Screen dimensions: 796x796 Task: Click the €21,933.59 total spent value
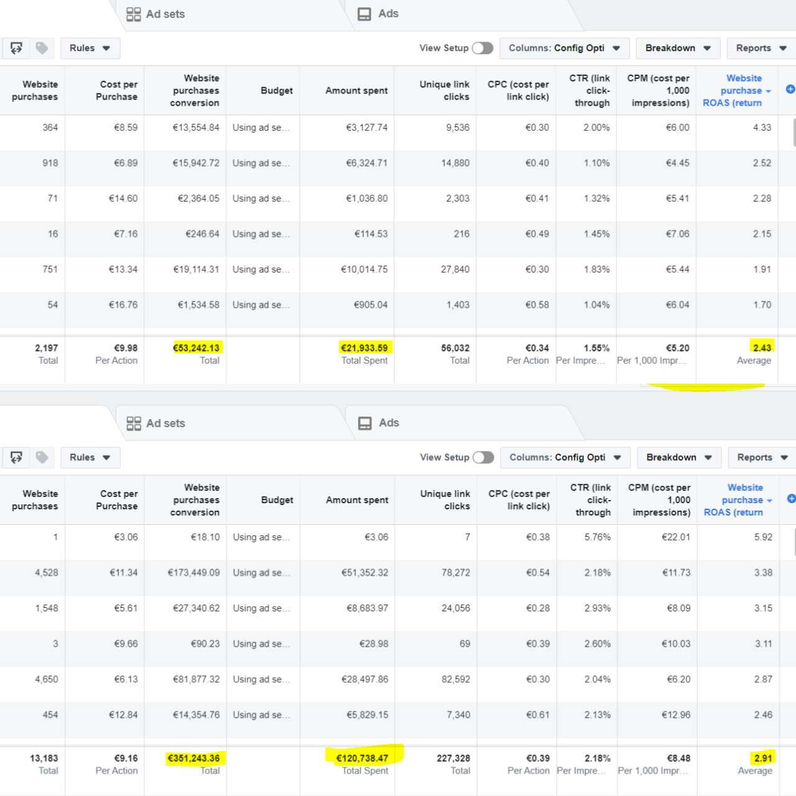(x=364, y=348)
